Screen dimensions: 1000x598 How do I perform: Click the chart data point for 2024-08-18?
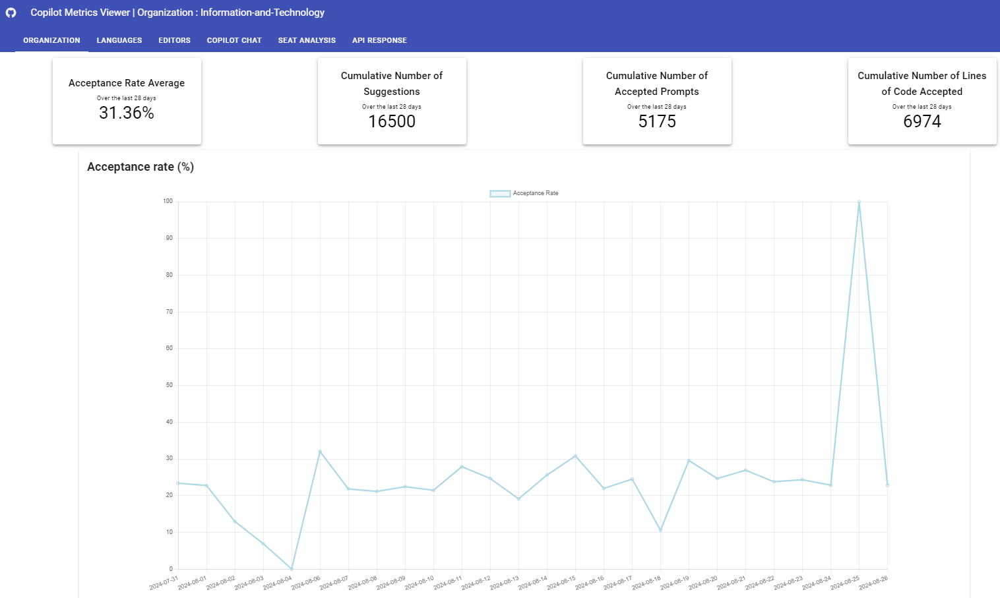[660, 530]
